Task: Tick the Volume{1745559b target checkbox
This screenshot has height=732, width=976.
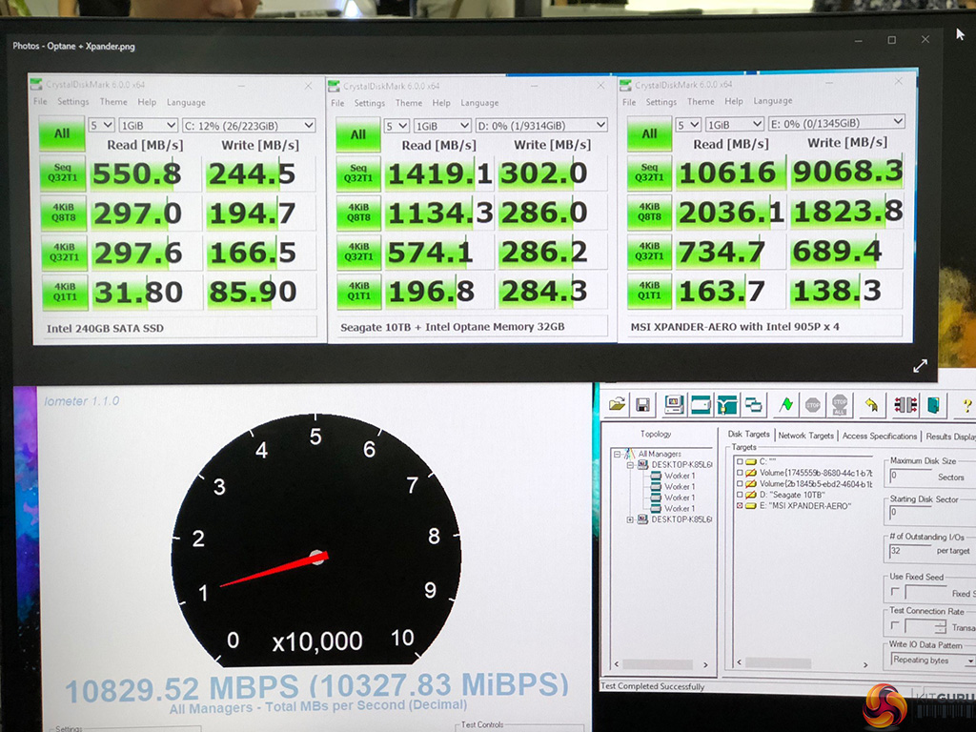Action: [x=739, y=473]
